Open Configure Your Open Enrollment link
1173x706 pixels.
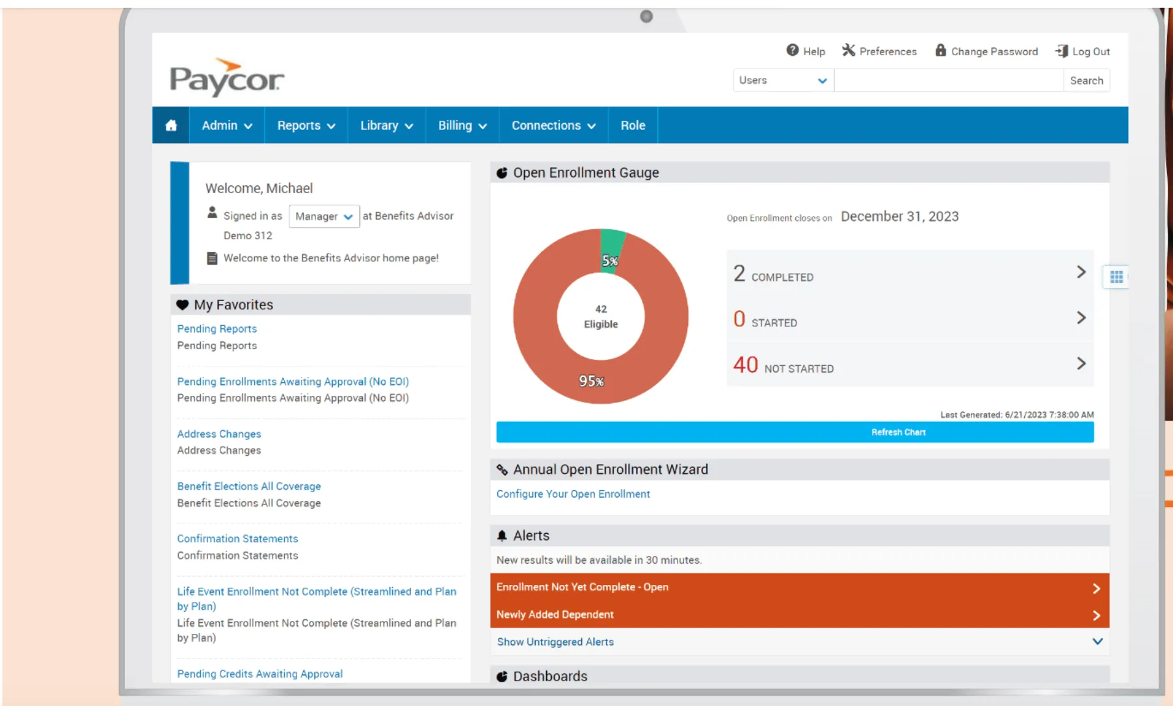pos(573,494)
